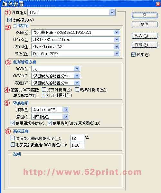This screenshot has height=193, width=161.
Task: Click the 复位 reset button
Action: click(x=145, y=24)
